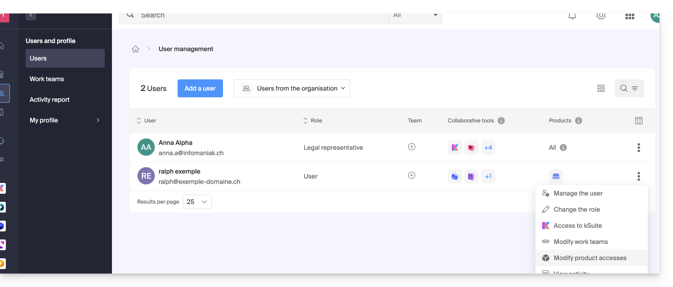
Task: Click the notifications bell icon
Action: click(x=572, y=16)
